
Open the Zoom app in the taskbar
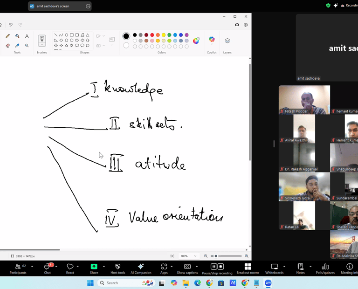(x=268, y=283)
